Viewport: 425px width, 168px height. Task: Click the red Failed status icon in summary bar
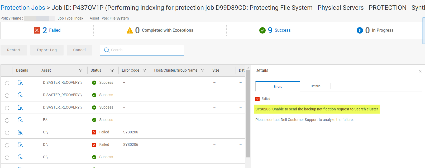point(37,30)
